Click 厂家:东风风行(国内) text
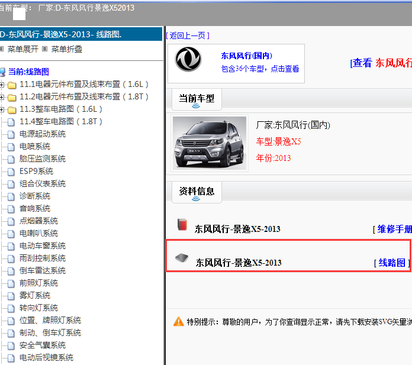The width and height of the screenshot is (412, 365). (293, 125)
